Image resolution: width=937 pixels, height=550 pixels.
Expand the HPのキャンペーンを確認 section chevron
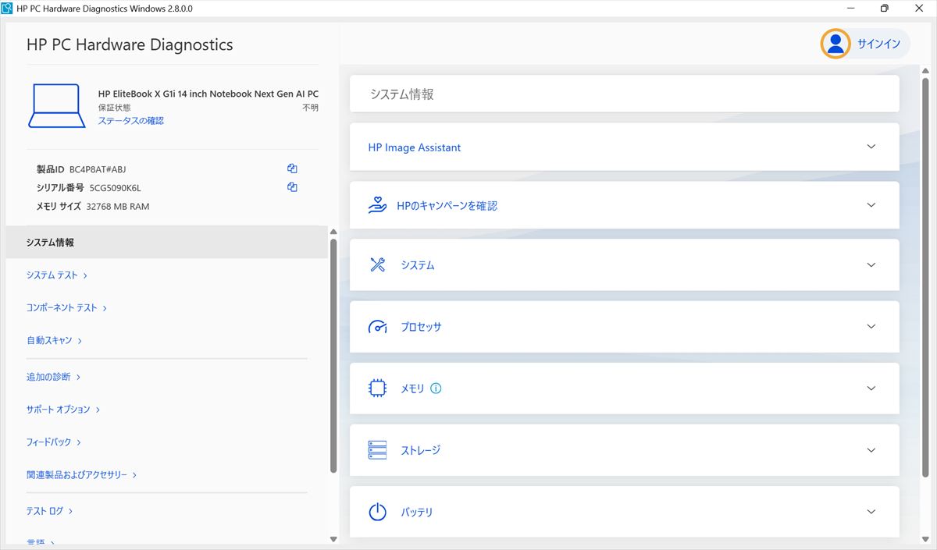(871, 204)
